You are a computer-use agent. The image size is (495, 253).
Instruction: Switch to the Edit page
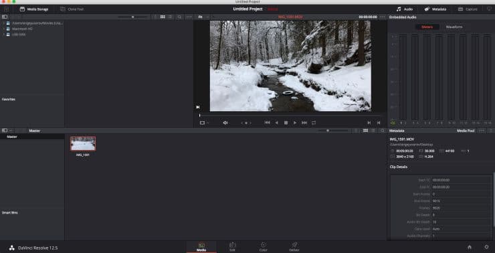coord(232,247)
